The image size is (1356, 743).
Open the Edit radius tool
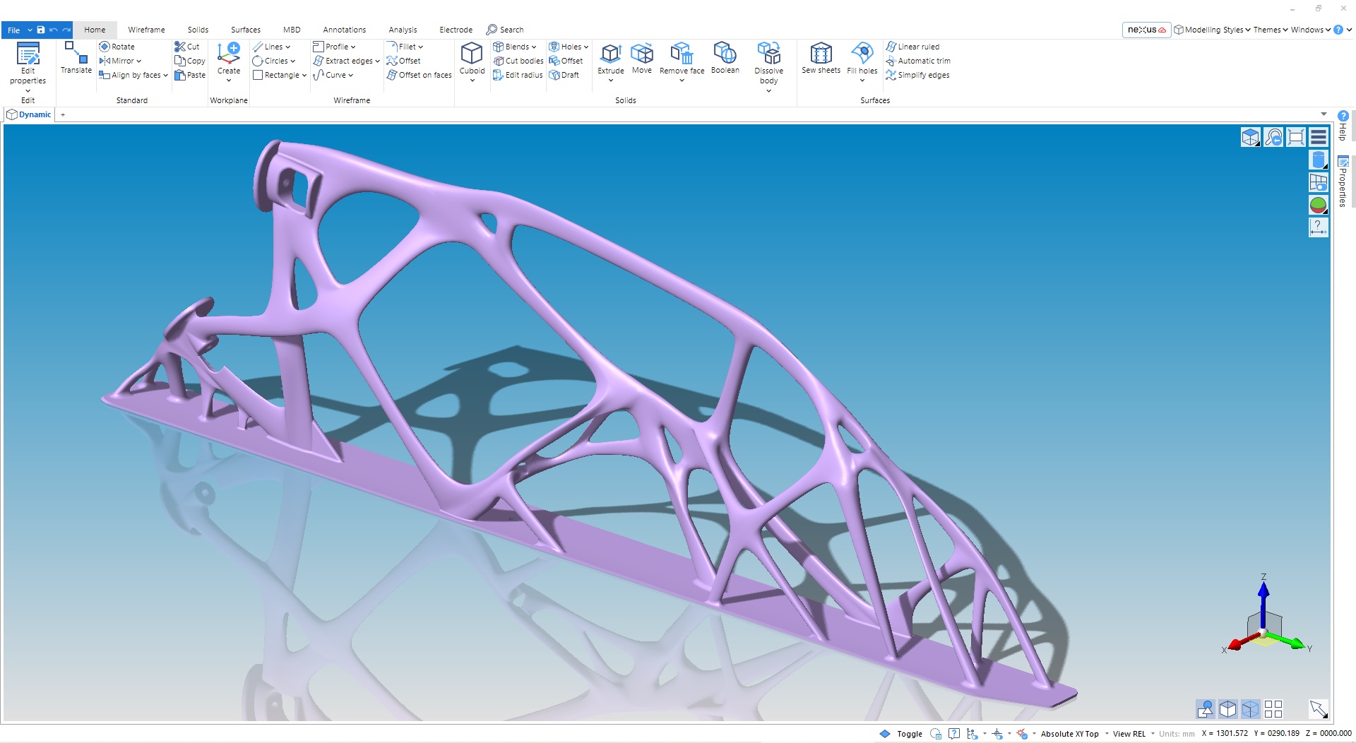click(x=518, y=75)
